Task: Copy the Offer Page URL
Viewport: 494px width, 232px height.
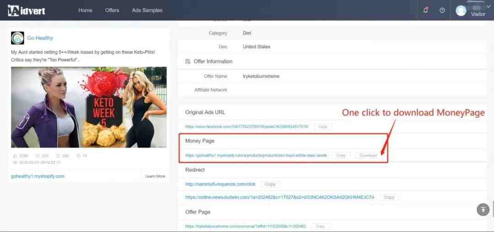Action: click(x=320, y=227)
